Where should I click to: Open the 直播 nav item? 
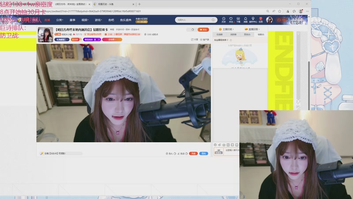click(x=47, y=20)
